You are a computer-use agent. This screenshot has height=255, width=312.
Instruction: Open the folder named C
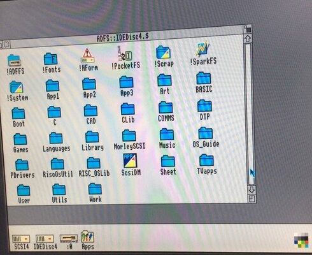54,112
